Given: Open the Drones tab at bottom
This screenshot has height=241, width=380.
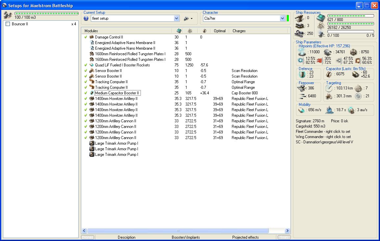Looking at the screenshot, I should pos(88,237).
